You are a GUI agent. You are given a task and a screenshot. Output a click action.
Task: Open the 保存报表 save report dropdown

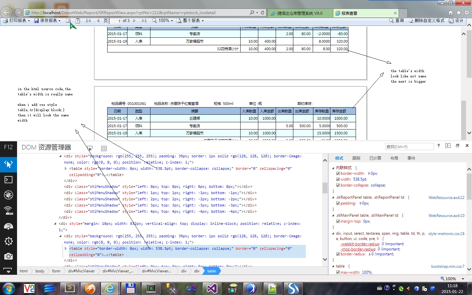click(x=47, y=20)
